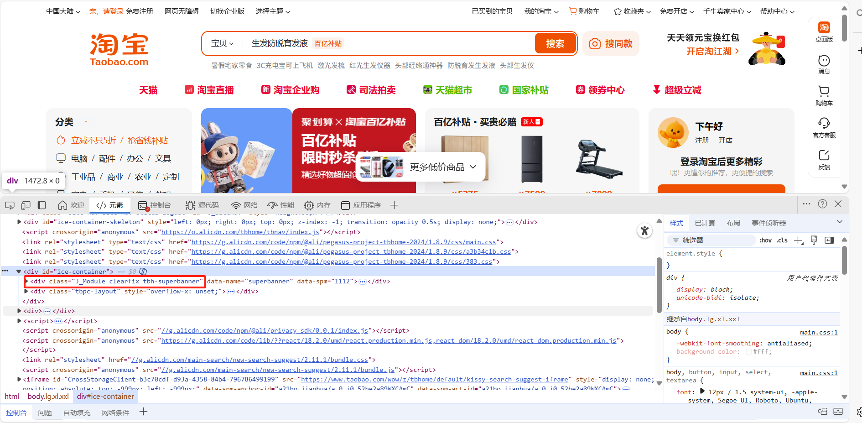Collapse the ice-container div node
The height and width of the screenshot is (423, 862).
tap(19, 272)
